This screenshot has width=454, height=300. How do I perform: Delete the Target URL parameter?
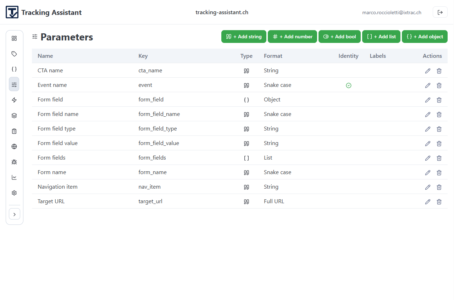pyautogui.click(x=439, y=202)
